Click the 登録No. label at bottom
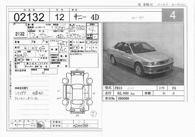Screen dimensions: 195x137 pyautogui.click(x=56, y=122)
